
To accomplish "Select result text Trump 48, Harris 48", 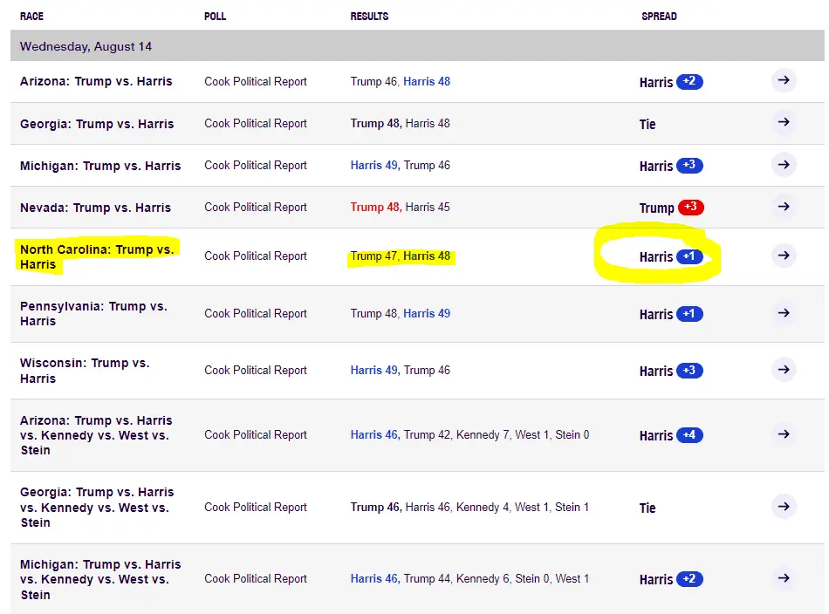I will point(401,123).
